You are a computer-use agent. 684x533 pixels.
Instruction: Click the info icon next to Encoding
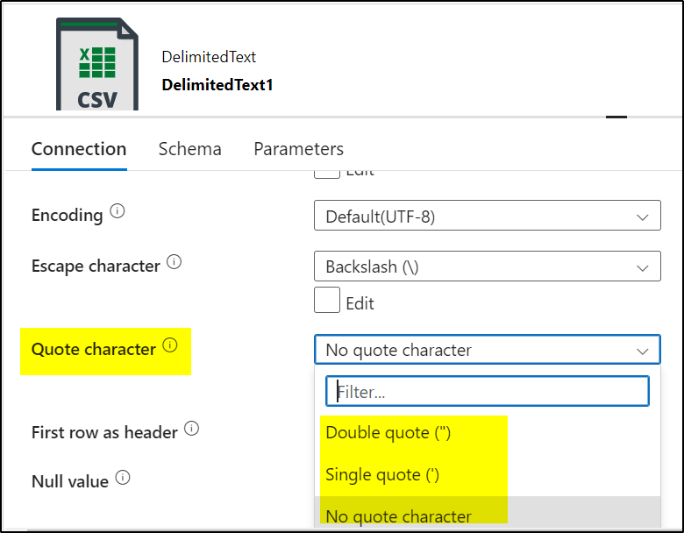coord(118,213)
